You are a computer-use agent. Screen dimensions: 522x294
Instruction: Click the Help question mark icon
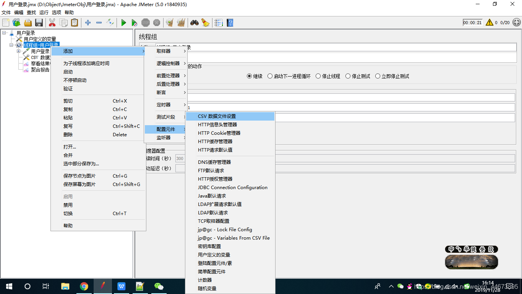pyautogui.click(x=230, y=23)
